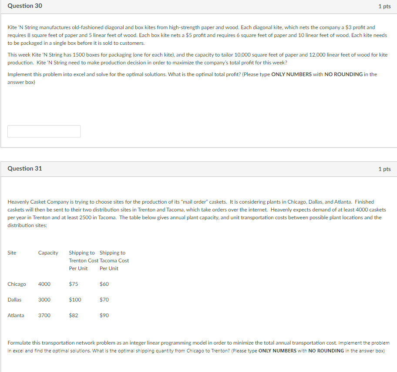The image size is (397, 372).
Task: Click the $100 Dallas to Trenton cost
Action: pos(75,300)
